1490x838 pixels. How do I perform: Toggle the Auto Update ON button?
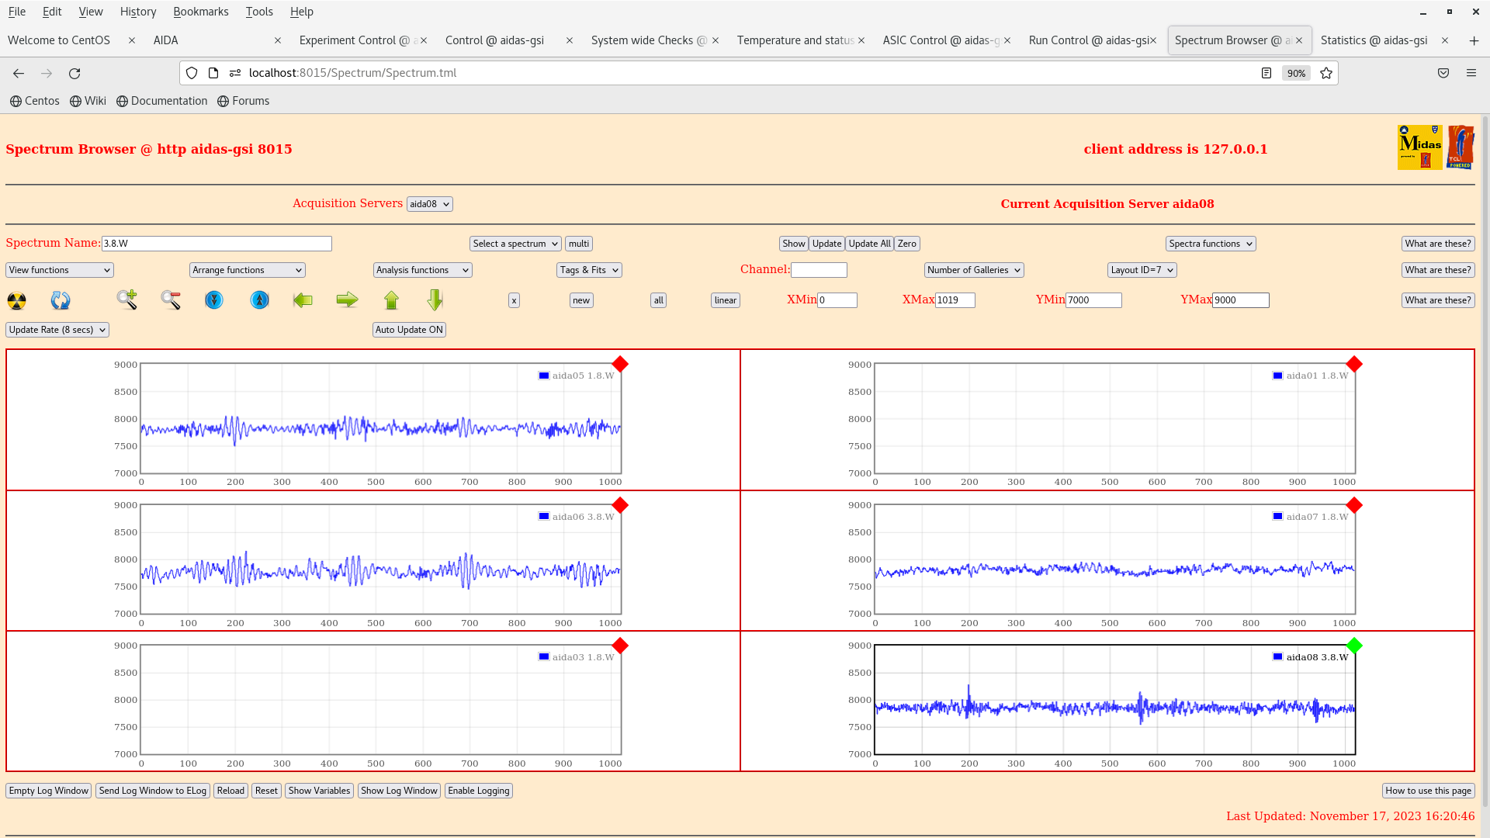[x=409, y=330]
